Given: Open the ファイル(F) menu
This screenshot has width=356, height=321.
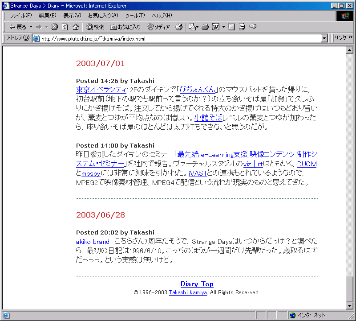Looking at the screenshot, I should click(20, 16).
